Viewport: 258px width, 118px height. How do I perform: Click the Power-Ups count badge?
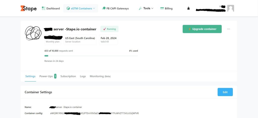(55, 76)
